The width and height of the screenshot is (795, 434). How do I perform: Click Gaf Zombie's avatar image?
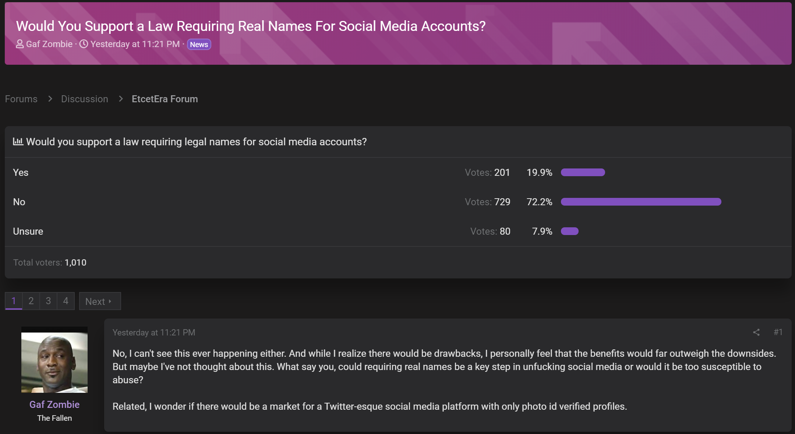(x=54, y=360)
